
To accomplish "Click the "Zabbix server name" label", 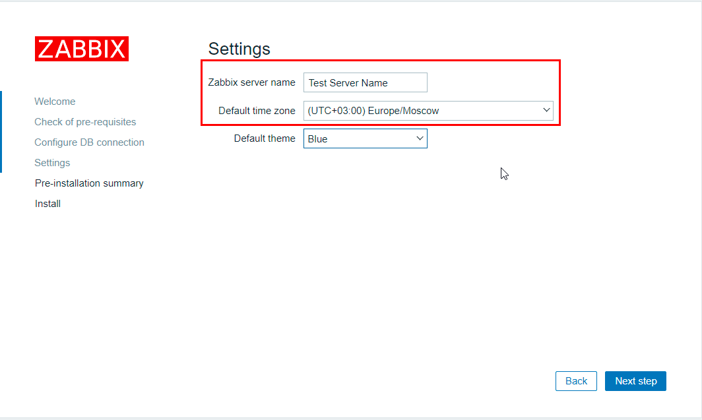I will pos(251,82).
